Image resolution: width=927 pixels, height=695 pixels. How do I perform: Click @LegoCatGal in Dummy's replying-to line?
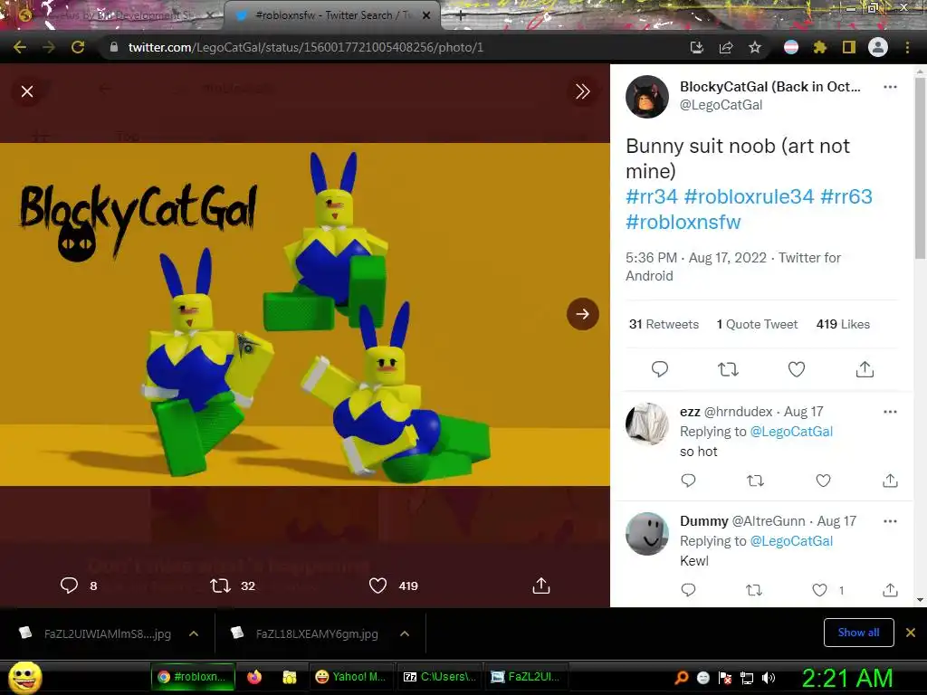[x=791, y=541]
